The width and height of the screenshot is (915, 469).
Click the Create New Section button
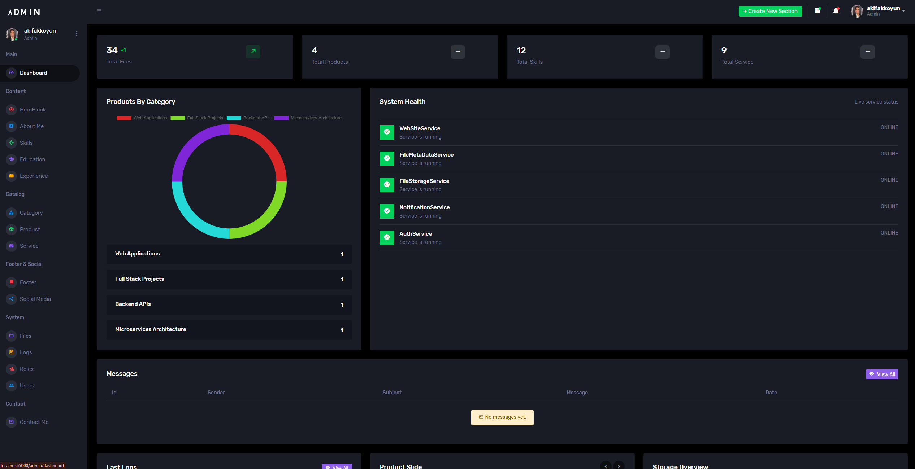point(770,11)
